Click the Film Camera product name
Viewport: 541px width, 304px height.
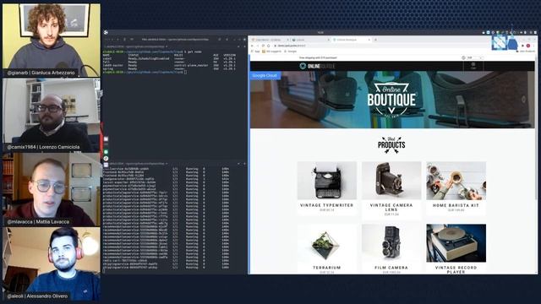[391, 268]
